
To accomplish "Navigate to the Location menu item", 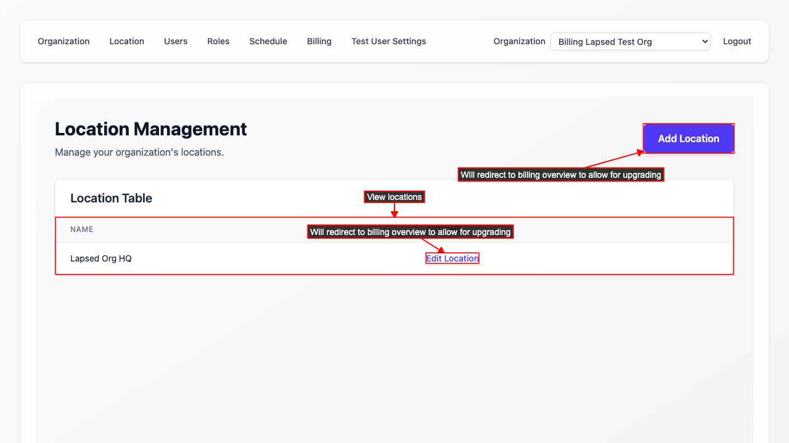I will [x=126, y=41].
